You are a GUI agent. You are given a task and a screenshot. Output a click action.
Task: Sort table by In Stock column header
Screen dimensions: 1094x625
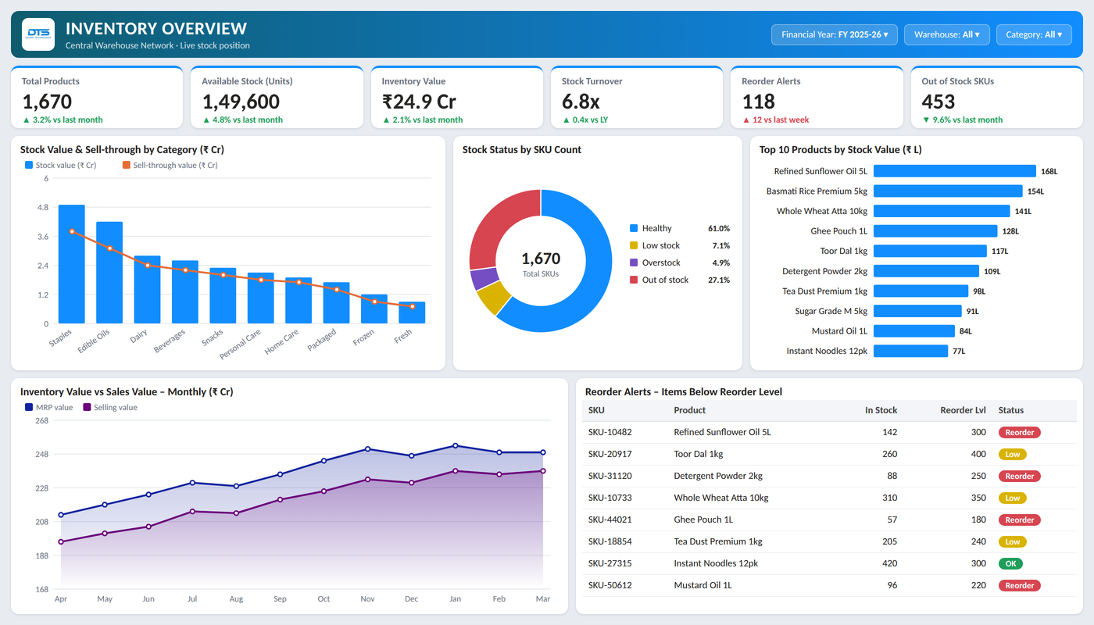pos(881,410)
